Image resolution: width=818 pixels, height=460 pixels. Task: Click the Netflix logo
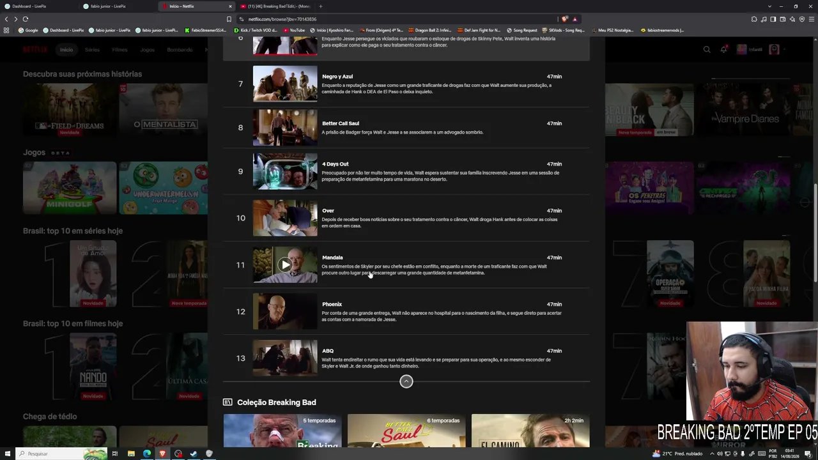(x=35, y=49)
